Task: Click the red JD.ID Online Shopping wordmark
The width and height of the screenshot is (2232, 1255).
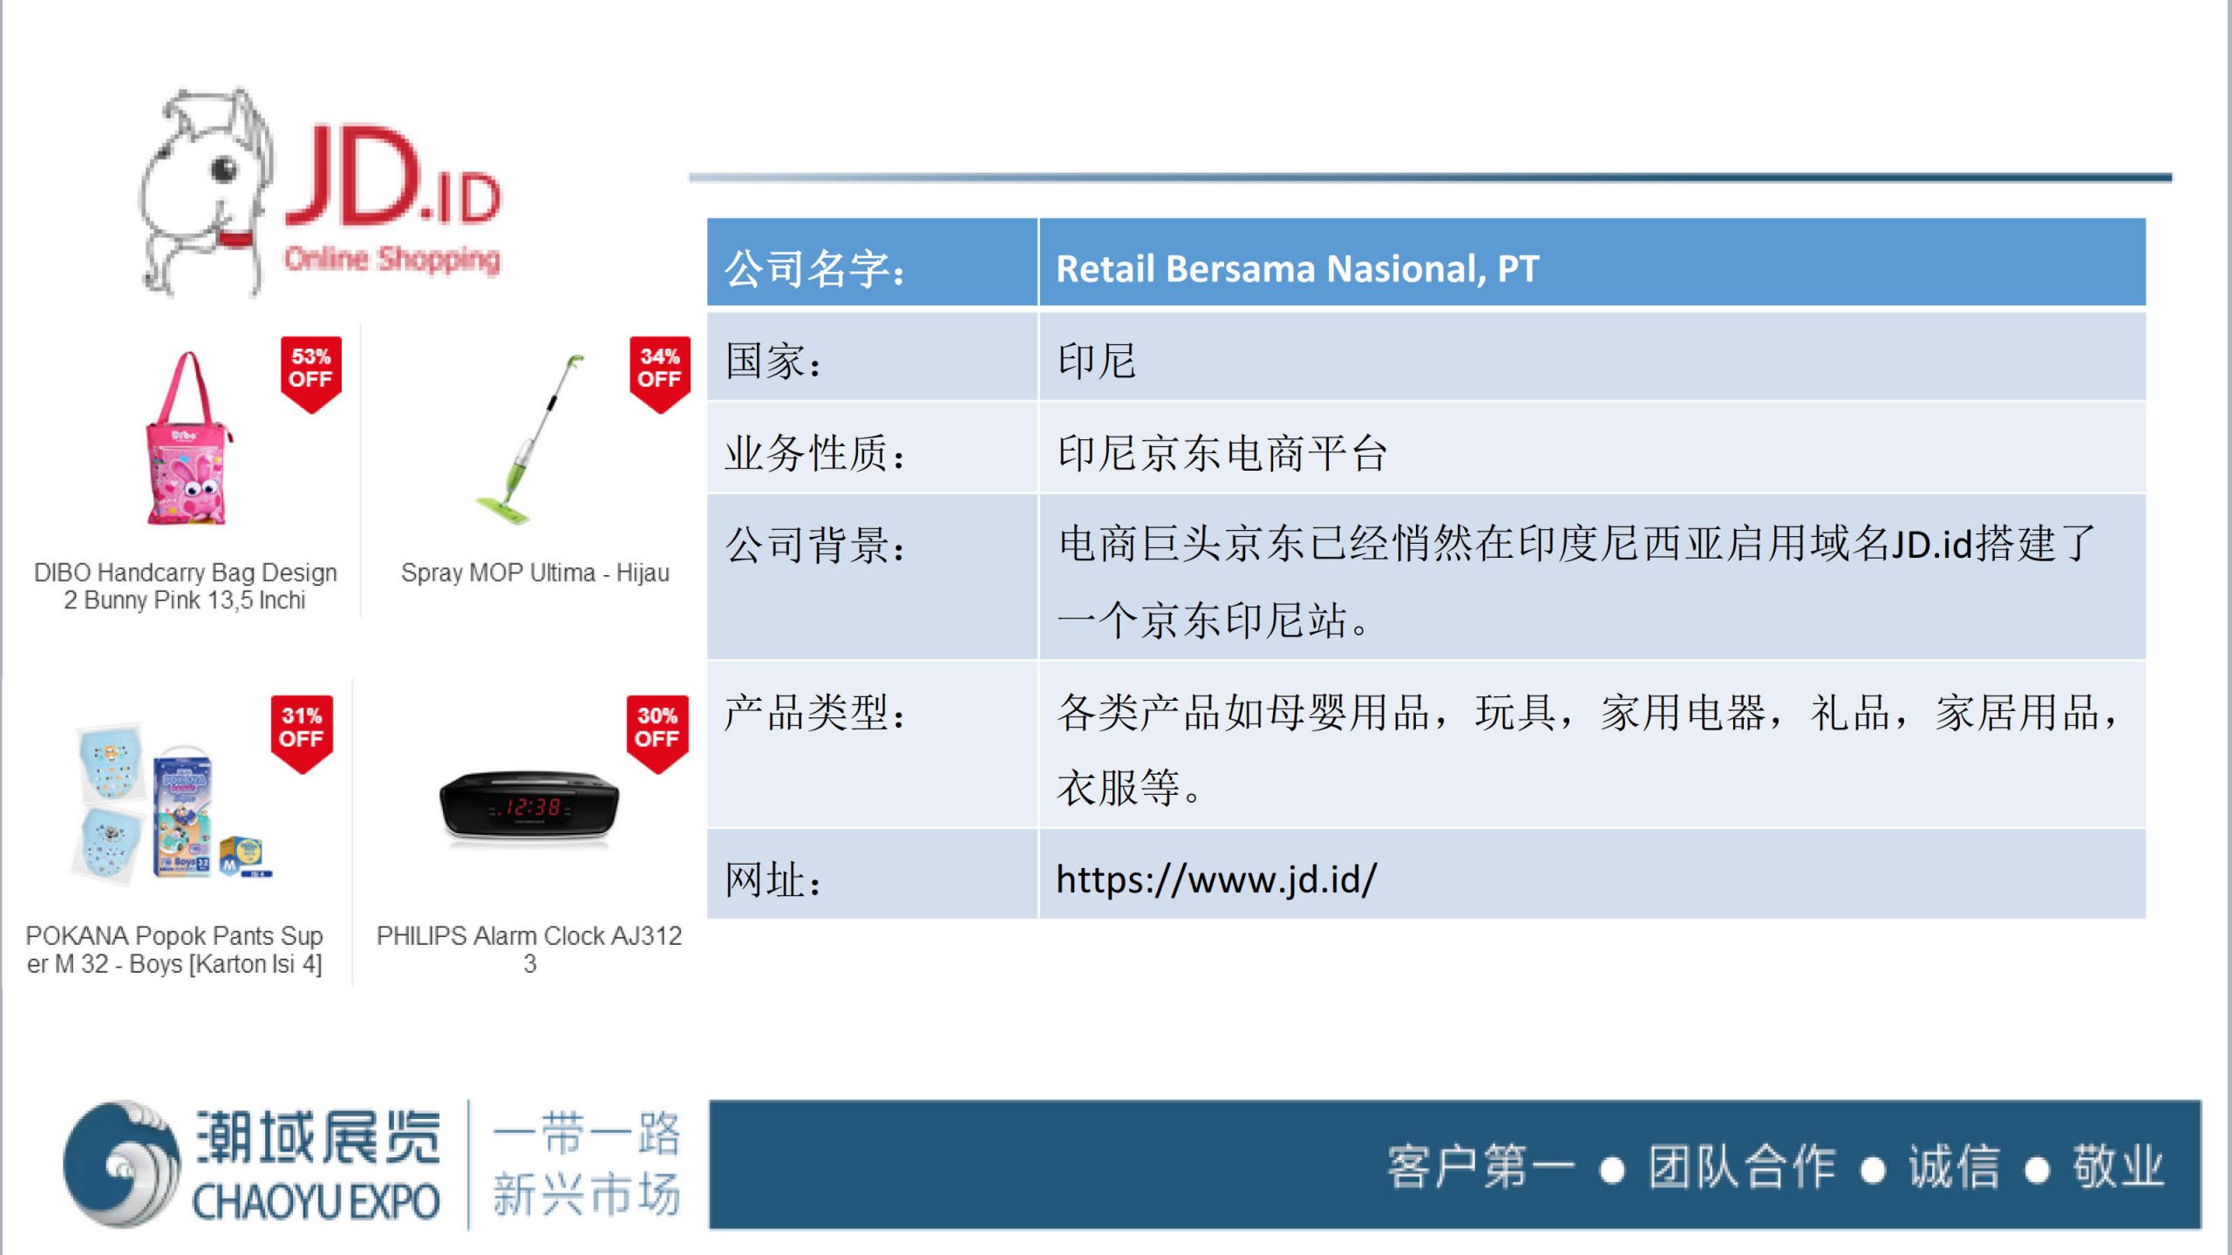Action: [x=392, y=200]
